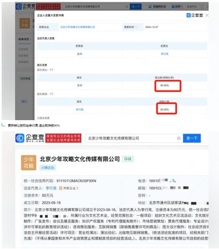
Task: Click the 查一下 search button in lower screenshot
Action: pos(192,138)
